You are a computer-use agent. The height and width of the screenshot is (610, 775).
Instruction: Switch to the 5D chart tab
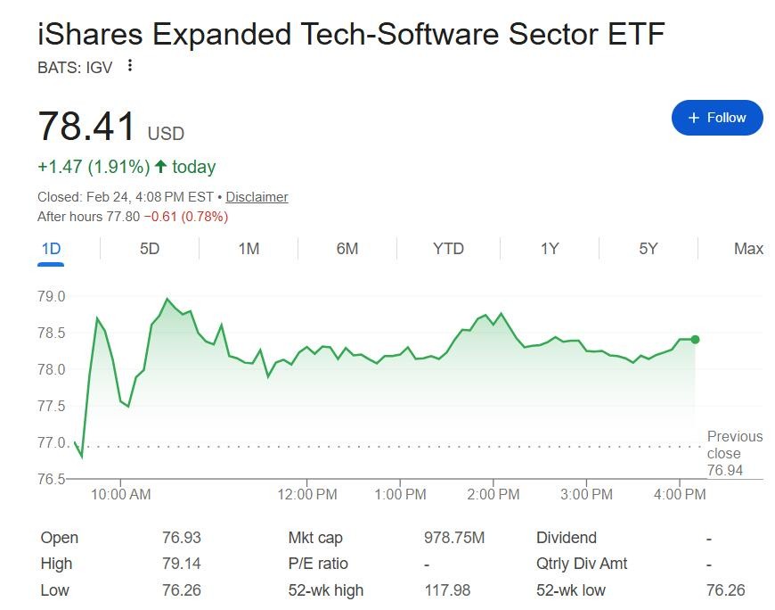pos(150,249)
